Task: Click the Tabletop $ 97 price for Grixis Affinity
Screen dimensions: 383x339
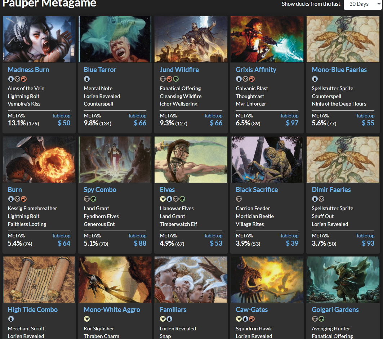Action: point(292,123)
